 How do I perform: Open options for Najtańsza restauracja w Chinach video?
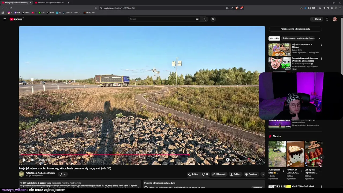coord(321,45)
